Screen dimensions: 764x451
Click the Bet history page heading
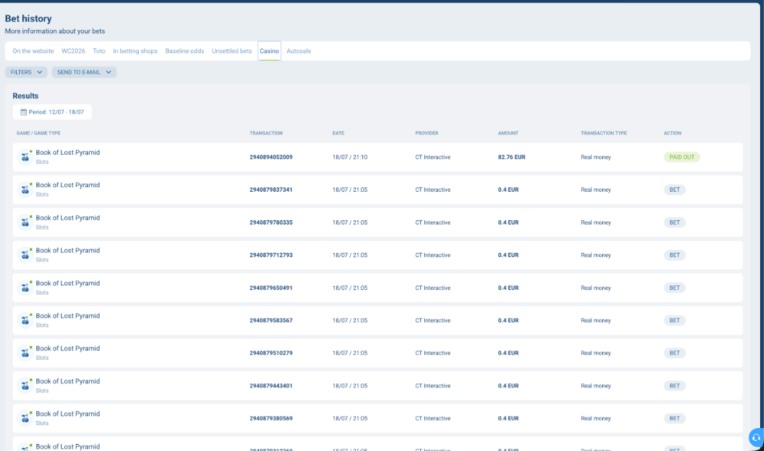(28, 18)
